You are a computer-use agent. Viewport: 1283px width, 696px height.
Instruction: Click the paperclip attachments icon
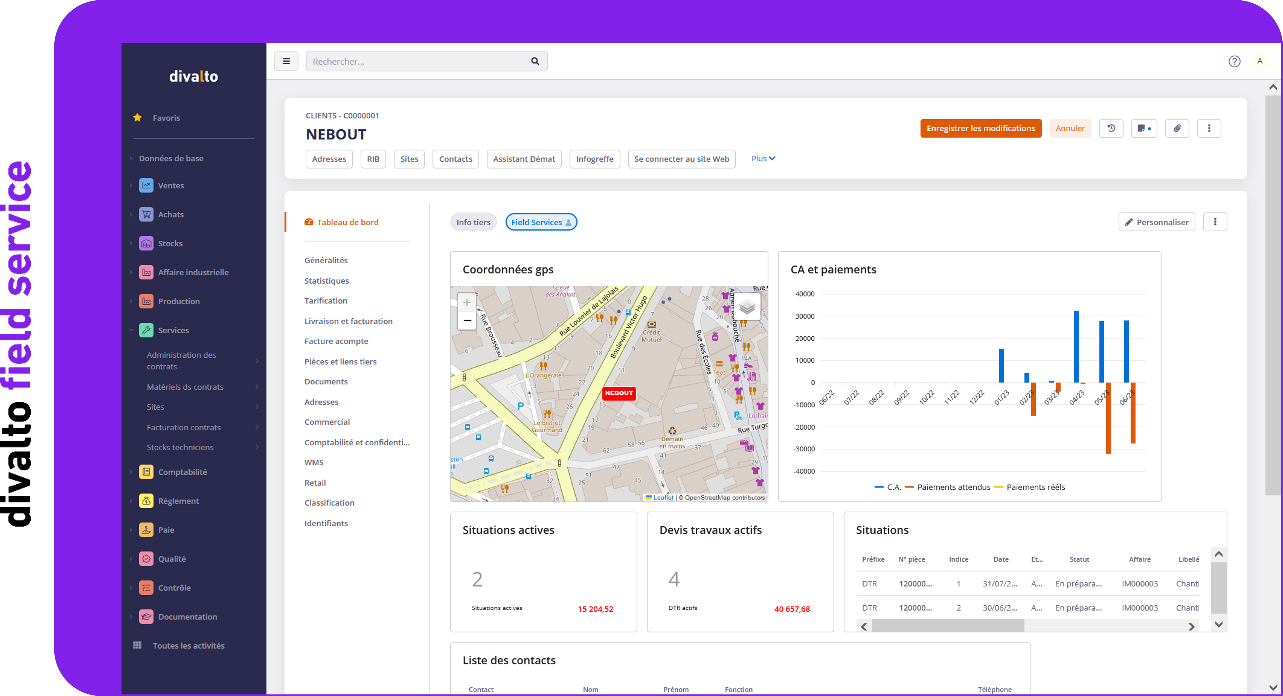(1176, 128)
